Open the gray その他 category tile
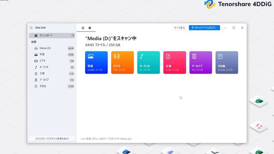274x154 pixels. point(226,62)
